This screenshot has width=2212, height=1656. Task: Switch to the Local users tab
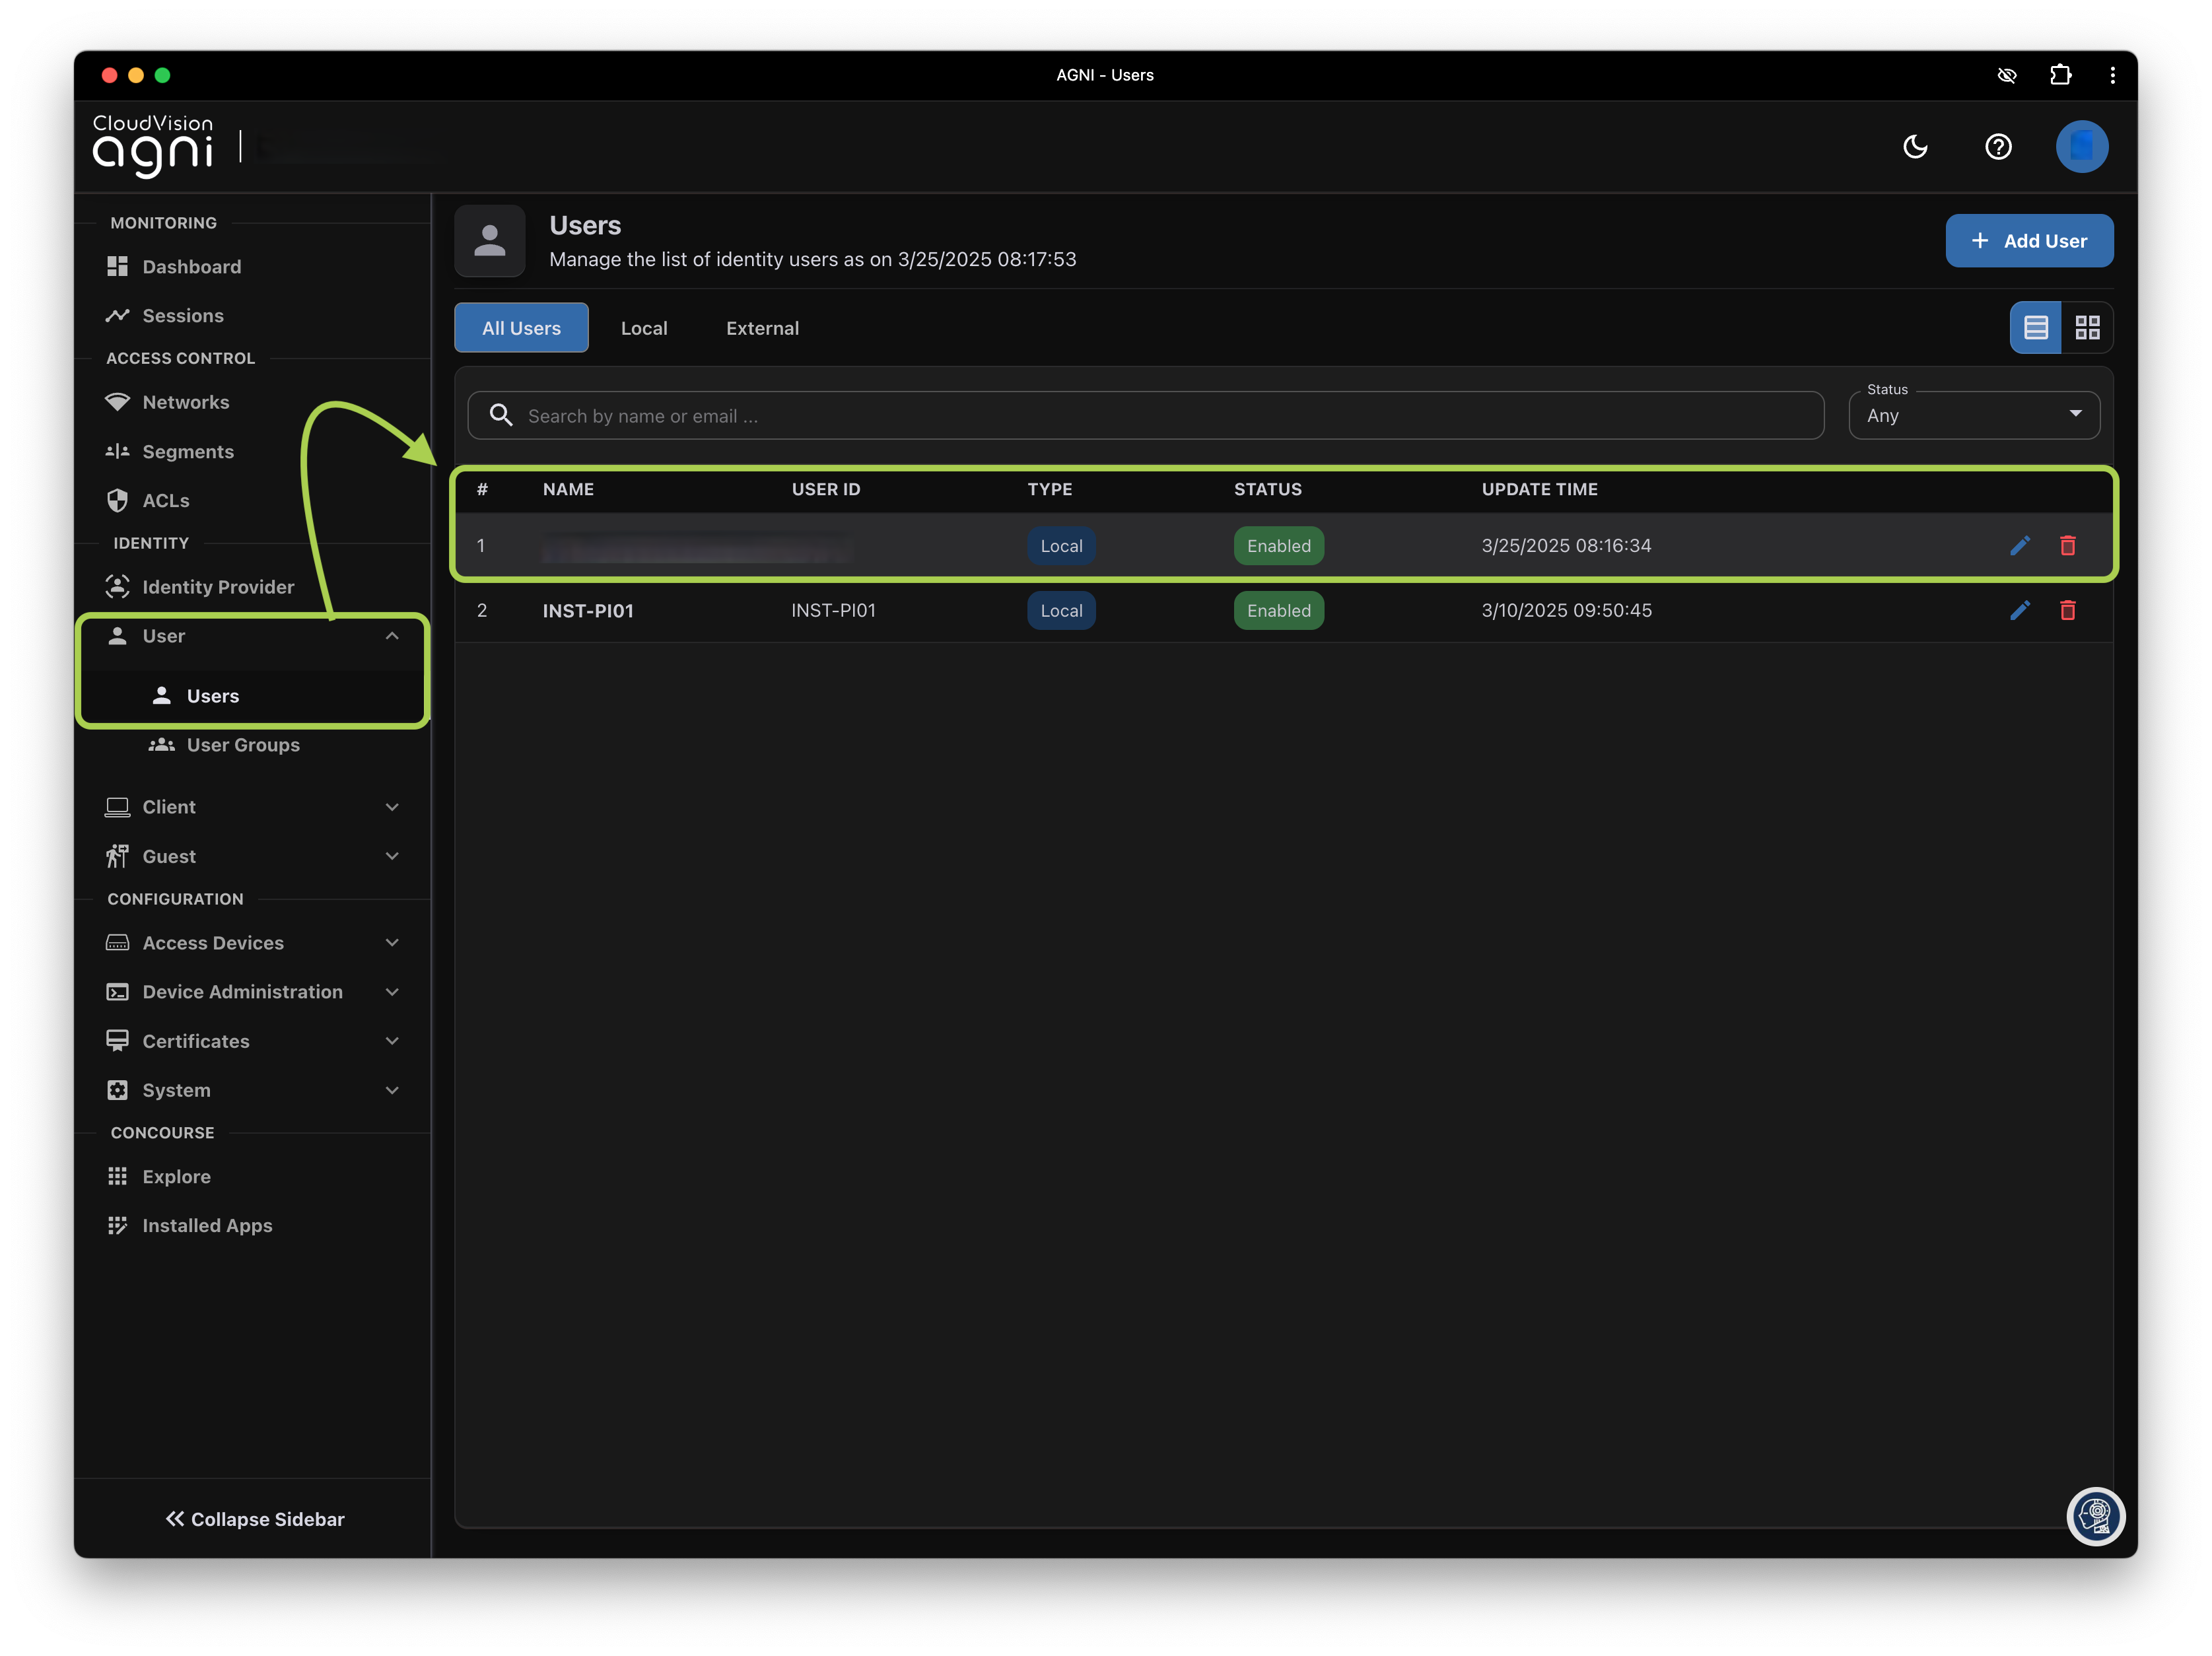(644, 328)
